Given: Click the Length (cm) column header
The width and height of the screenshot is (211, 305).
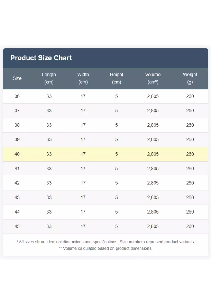Looking at the screenshot, I should click(x=49, y=78).
